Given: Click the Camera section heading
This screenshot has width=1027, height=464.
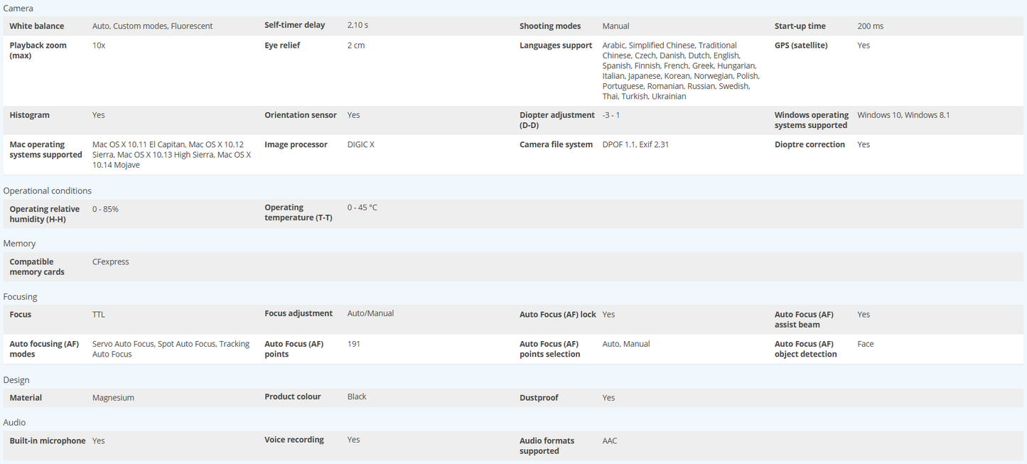Looking at the screenshot, I should click(x=18, y=8).
